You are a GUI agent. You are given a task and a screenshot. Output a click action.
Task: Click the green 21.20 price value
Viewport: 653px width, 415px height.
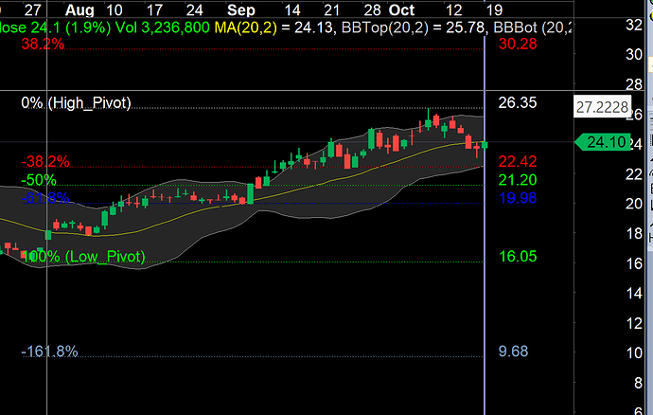click(518, 180)
